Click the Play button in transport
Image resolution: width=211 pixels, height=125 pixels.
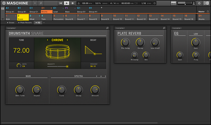[x=66, y=3]
